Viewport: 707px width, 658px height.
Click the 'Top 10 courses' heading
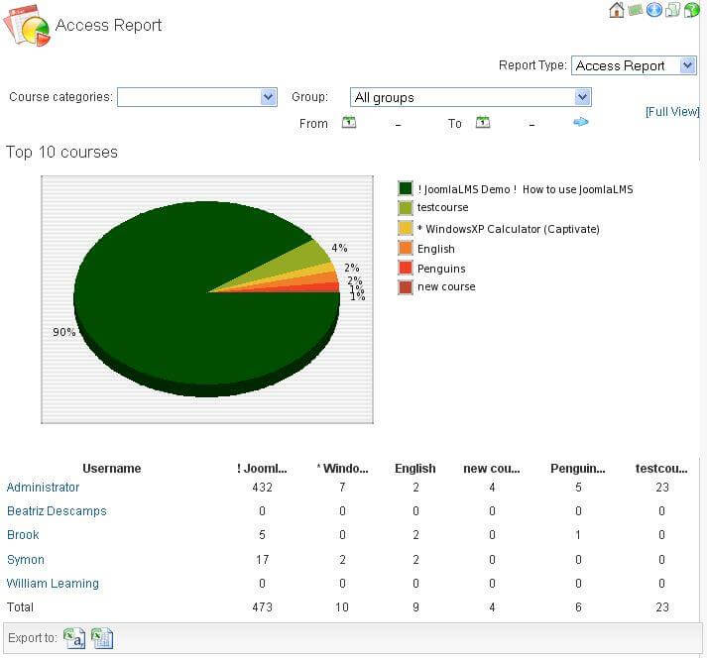(61, 153)
